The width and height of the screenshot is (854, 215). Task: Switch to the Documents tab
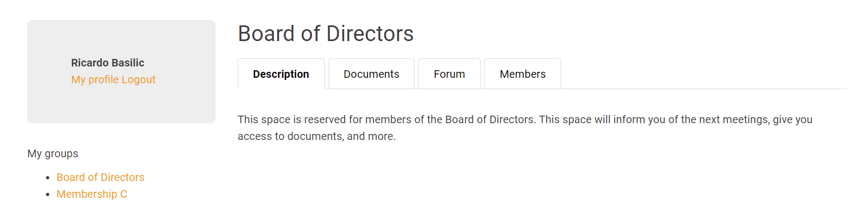click(x=371, y=74)
